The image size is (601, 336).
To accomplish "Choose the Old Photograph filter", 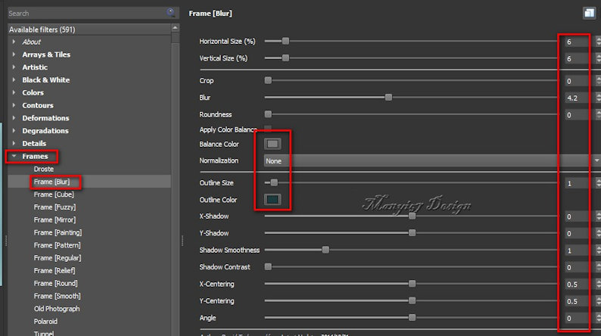I will coord(57,309).
